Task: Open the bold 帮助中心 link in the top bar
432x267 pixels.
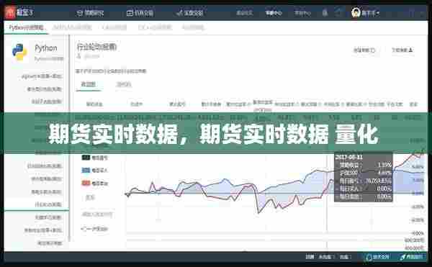Action: click(x=274, y=13)
